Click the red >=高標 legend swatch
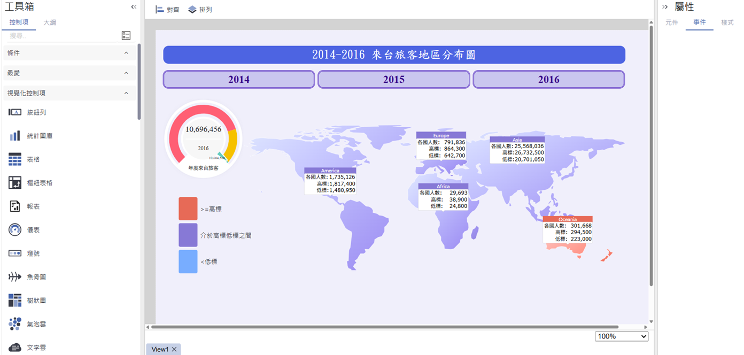This screenshot has width=744, height=355. point(188,209)
